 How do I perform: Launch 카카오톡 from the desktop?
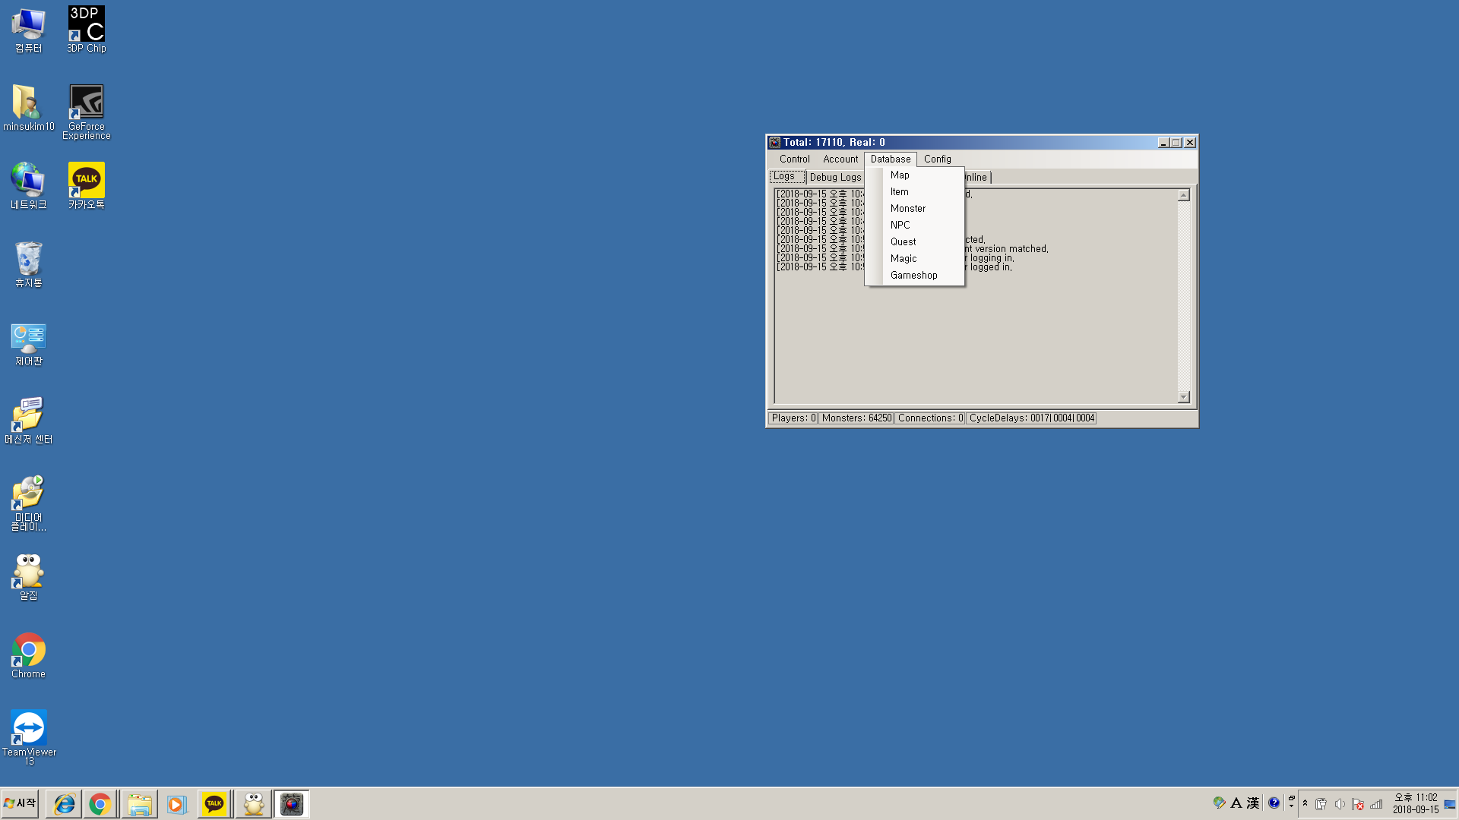86,186
